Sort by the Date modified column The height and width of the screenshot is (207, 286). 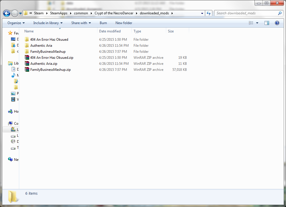[114, 31]
